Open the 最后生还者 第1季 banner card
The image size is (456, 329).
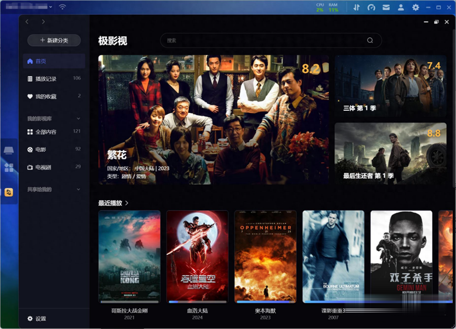391,154
